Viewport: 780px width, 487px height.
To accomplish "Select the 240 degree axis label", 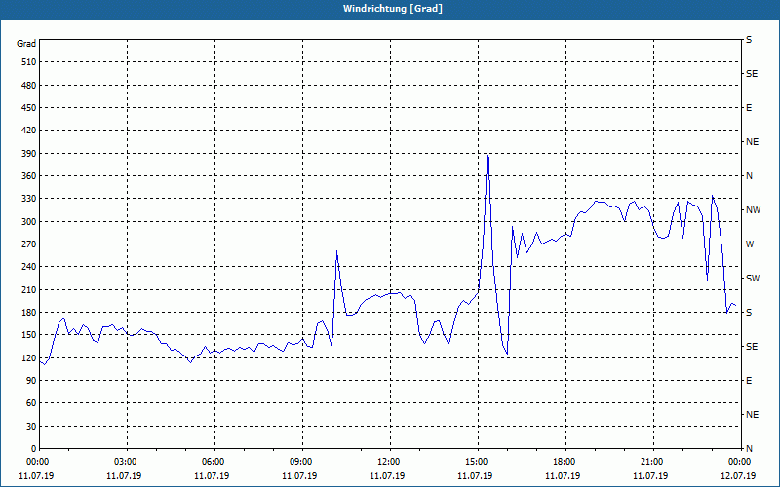I will tap(29, 267).
